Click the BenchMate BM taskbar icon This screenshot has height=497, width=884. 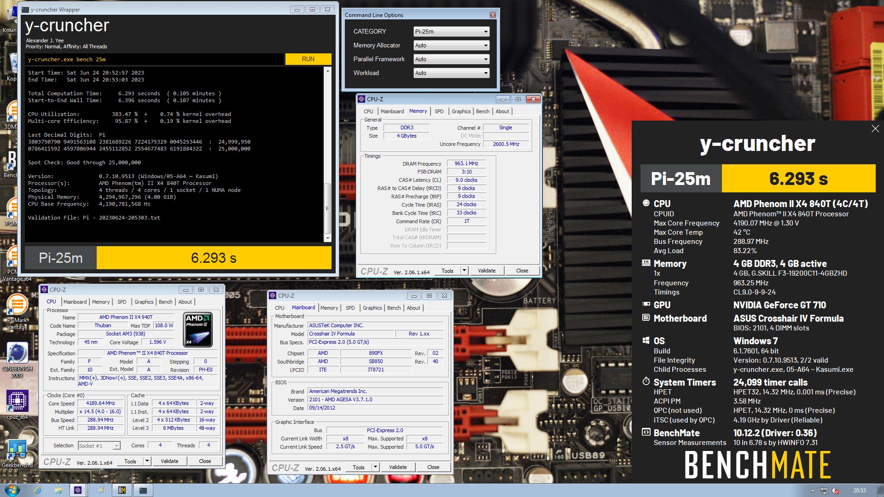(122, 491)
